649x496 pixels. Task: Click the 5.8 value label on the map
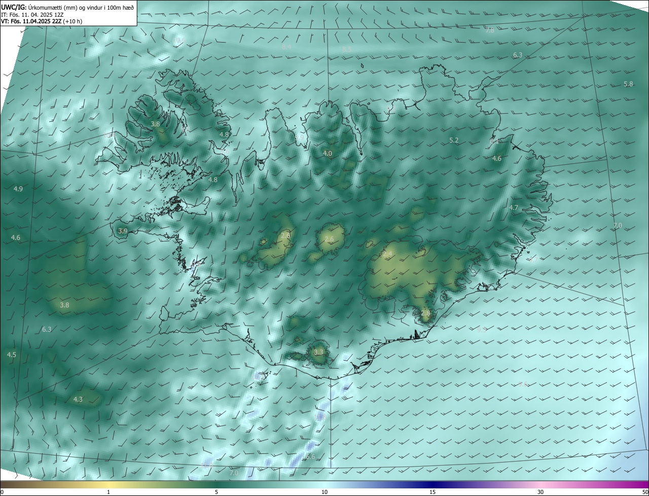[628, 84]
